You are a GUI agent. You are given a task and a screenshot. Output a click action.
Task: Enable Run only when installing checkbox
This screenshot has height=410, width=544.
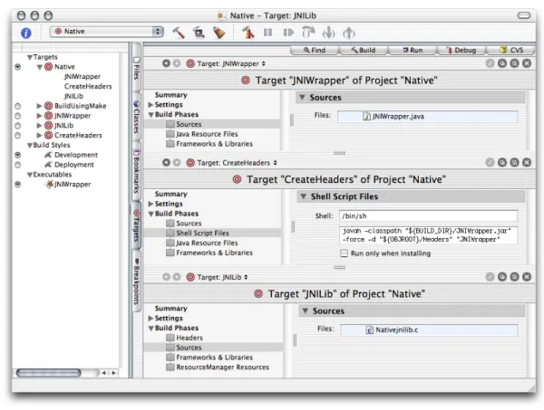344,253
